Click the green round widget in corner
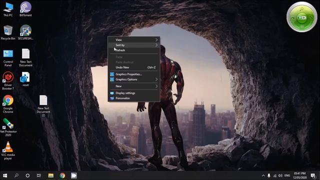The height and width of the screenshot is (180, 320). coord(302,17)
